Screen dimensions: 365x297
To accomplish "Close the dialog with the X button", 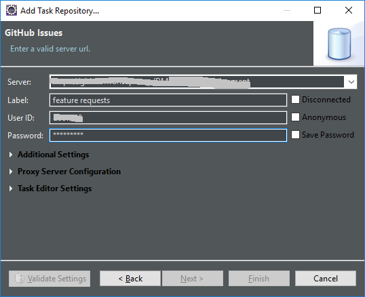I will [349, 10].
